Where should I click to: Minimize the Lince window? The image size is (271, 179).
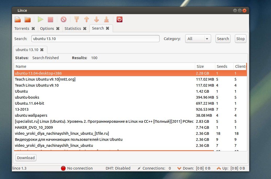click(235, 10)
